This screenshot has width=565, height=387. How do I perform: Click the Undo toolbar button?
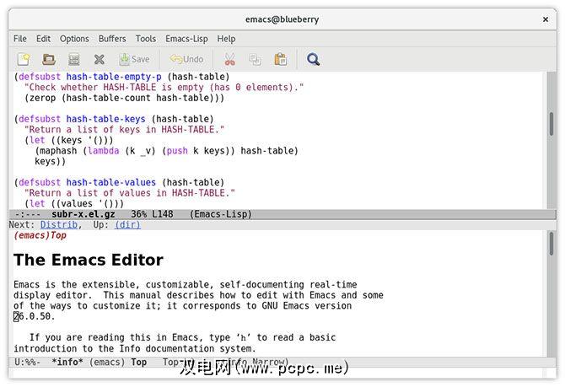(186, 59)
